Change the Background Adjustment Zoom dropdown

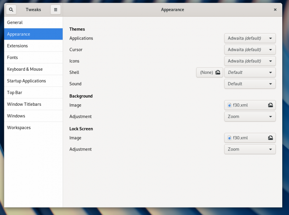[250, 116]
